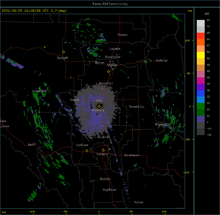
Task: Click the Banff town label
Action: point(32,145)
